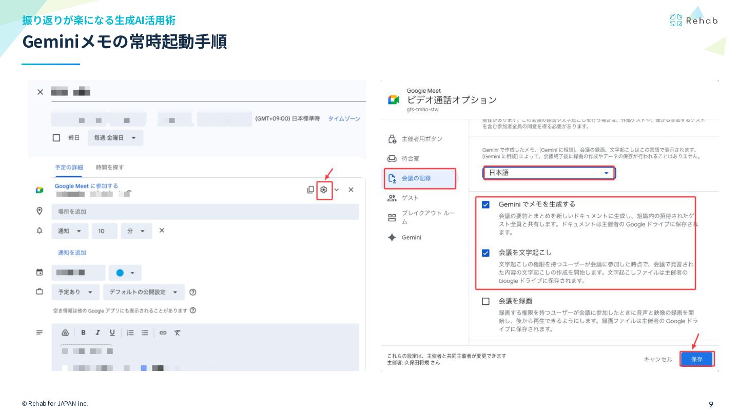Viewport: 739px width, 415px height.
Task: Click the notification minutes field showing 10
Action: tap(105, 231)
